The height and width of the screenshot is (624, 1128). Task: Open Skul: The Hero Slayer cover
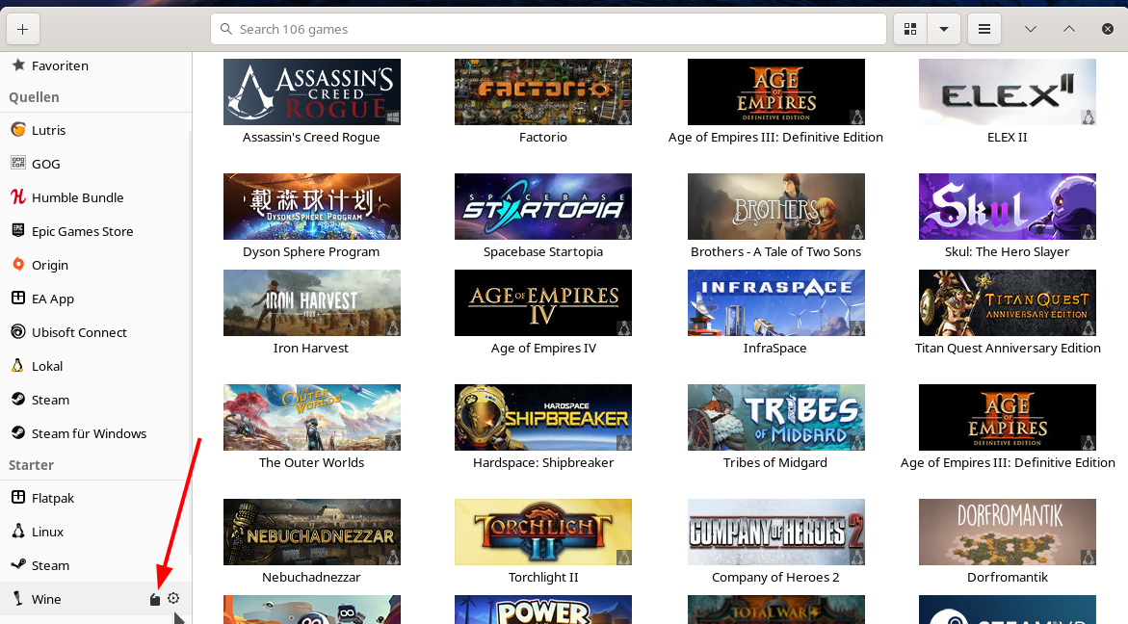pos(1008,206)
